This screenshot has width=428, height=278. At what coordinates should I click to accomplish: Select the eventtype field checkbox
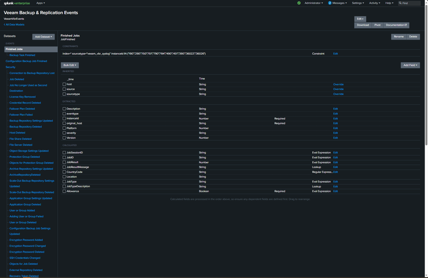(x=64, y=114)
